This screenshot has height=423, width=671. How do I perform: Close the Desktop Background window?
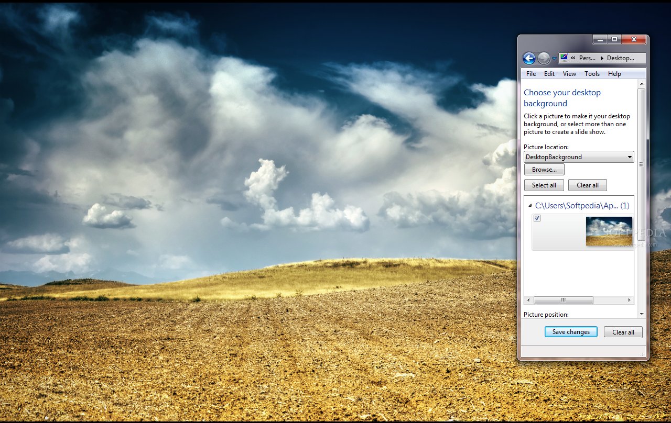pyautogui.click(x=634, y=40)
